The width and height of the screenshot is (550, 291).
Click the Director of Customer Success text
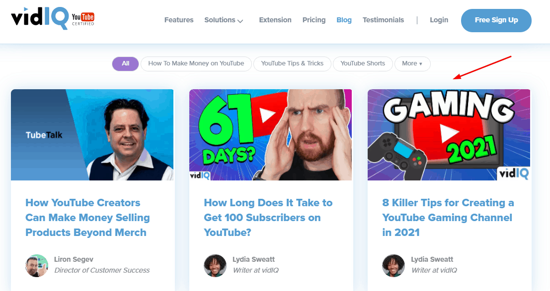(x=102, y=270)
